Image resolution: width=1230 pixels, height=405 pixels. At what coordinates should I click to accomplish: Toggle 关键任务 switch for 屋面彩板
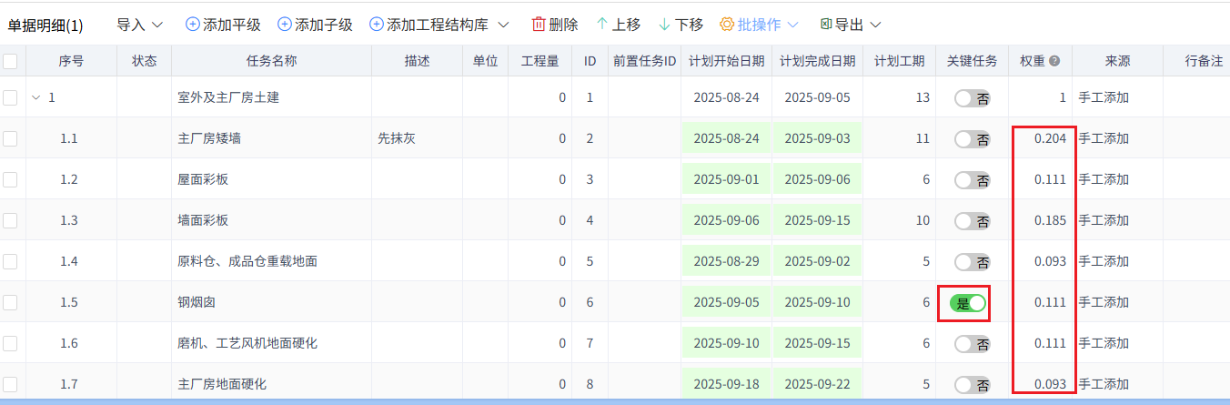[973, 180]
